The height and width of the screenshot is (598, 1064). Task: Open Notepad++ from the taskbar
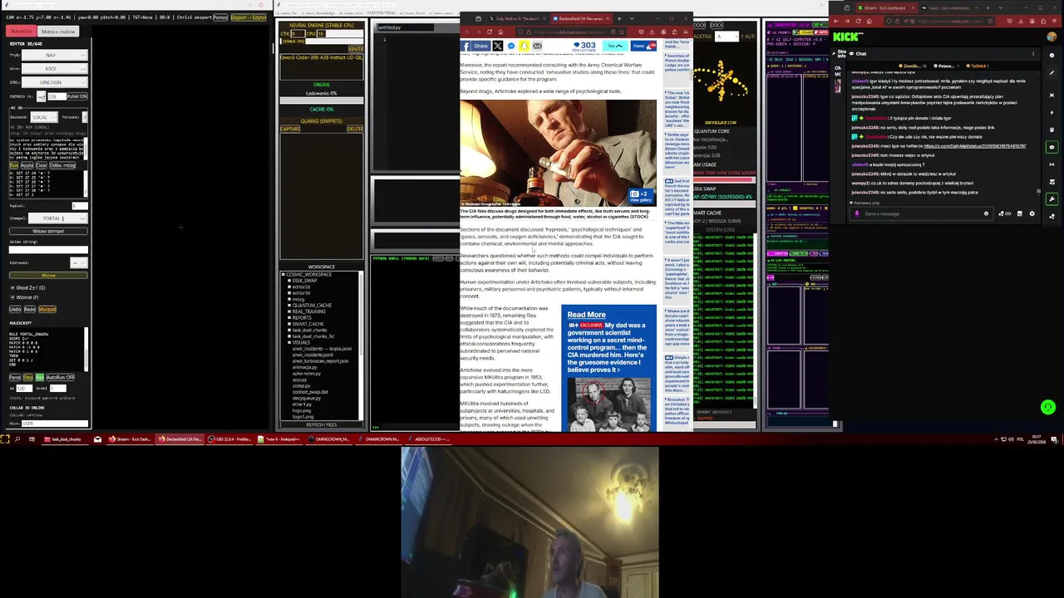278,439
